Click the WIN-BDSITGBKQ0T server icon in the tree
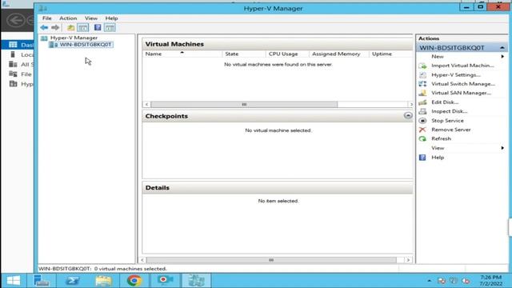Screen dimensions: 512x288 click(x=54, y=45)
